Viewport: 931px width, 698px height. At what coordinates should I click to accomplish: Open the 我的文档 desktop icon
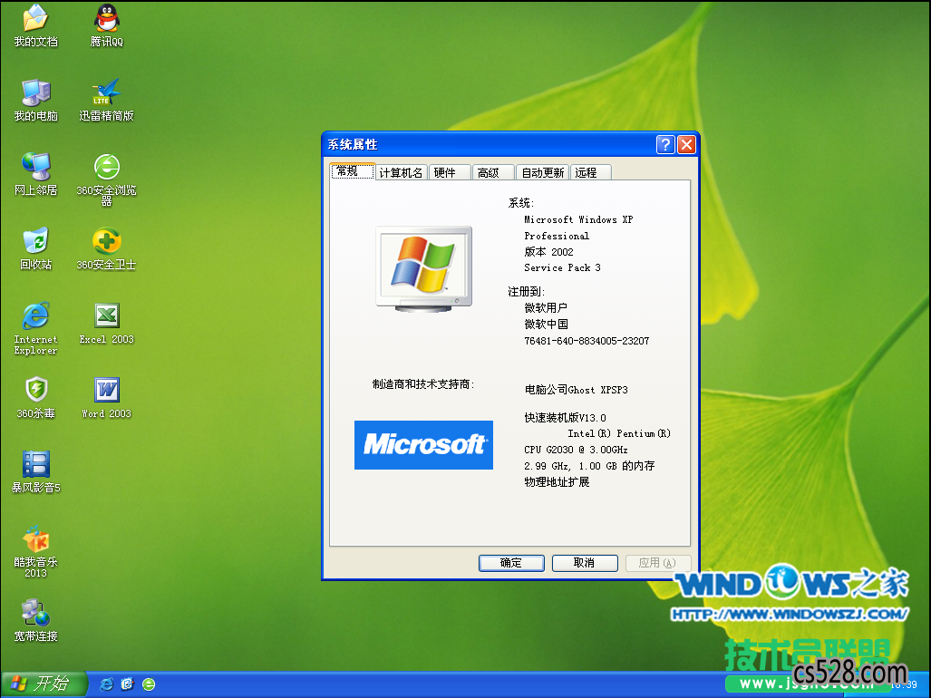tap(35, 25)
